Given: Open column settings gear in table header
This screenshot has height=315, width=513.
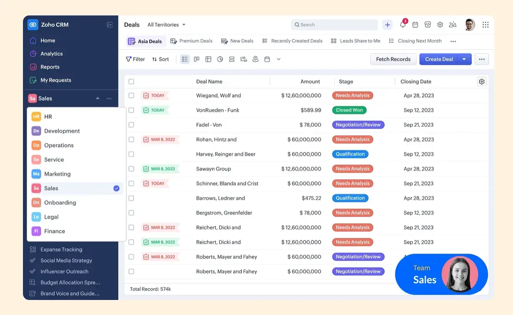Looking at the screenshot, I should point(482,82).
